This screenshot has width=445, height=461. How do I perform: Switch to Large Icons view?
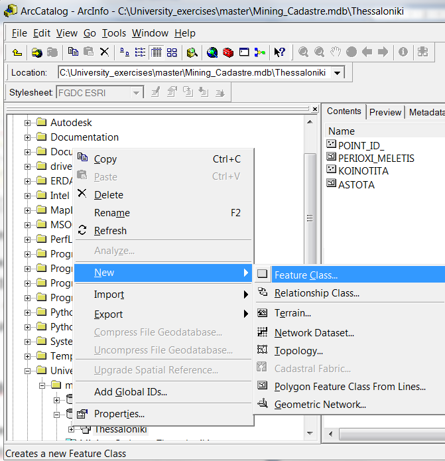[x=124, y=52]
